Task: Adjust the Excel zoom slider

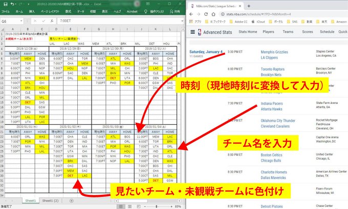Action: point(158,206)
